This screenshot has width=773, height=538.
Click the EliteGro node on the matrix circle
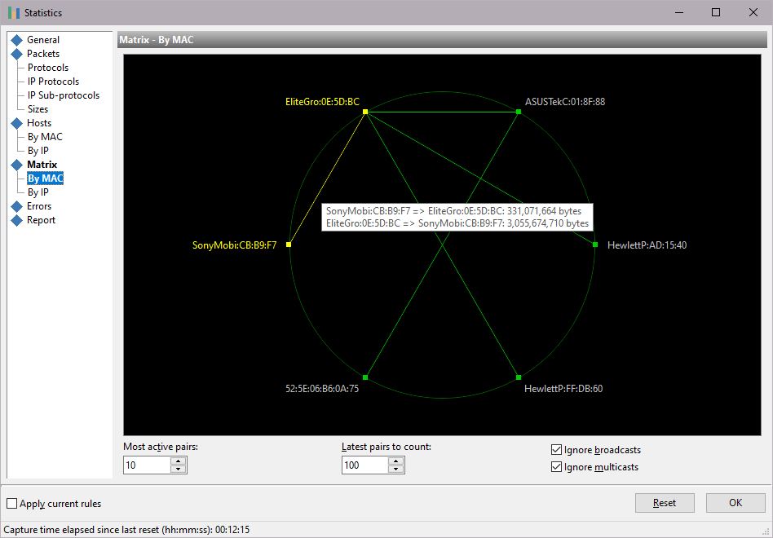[366, 112]
